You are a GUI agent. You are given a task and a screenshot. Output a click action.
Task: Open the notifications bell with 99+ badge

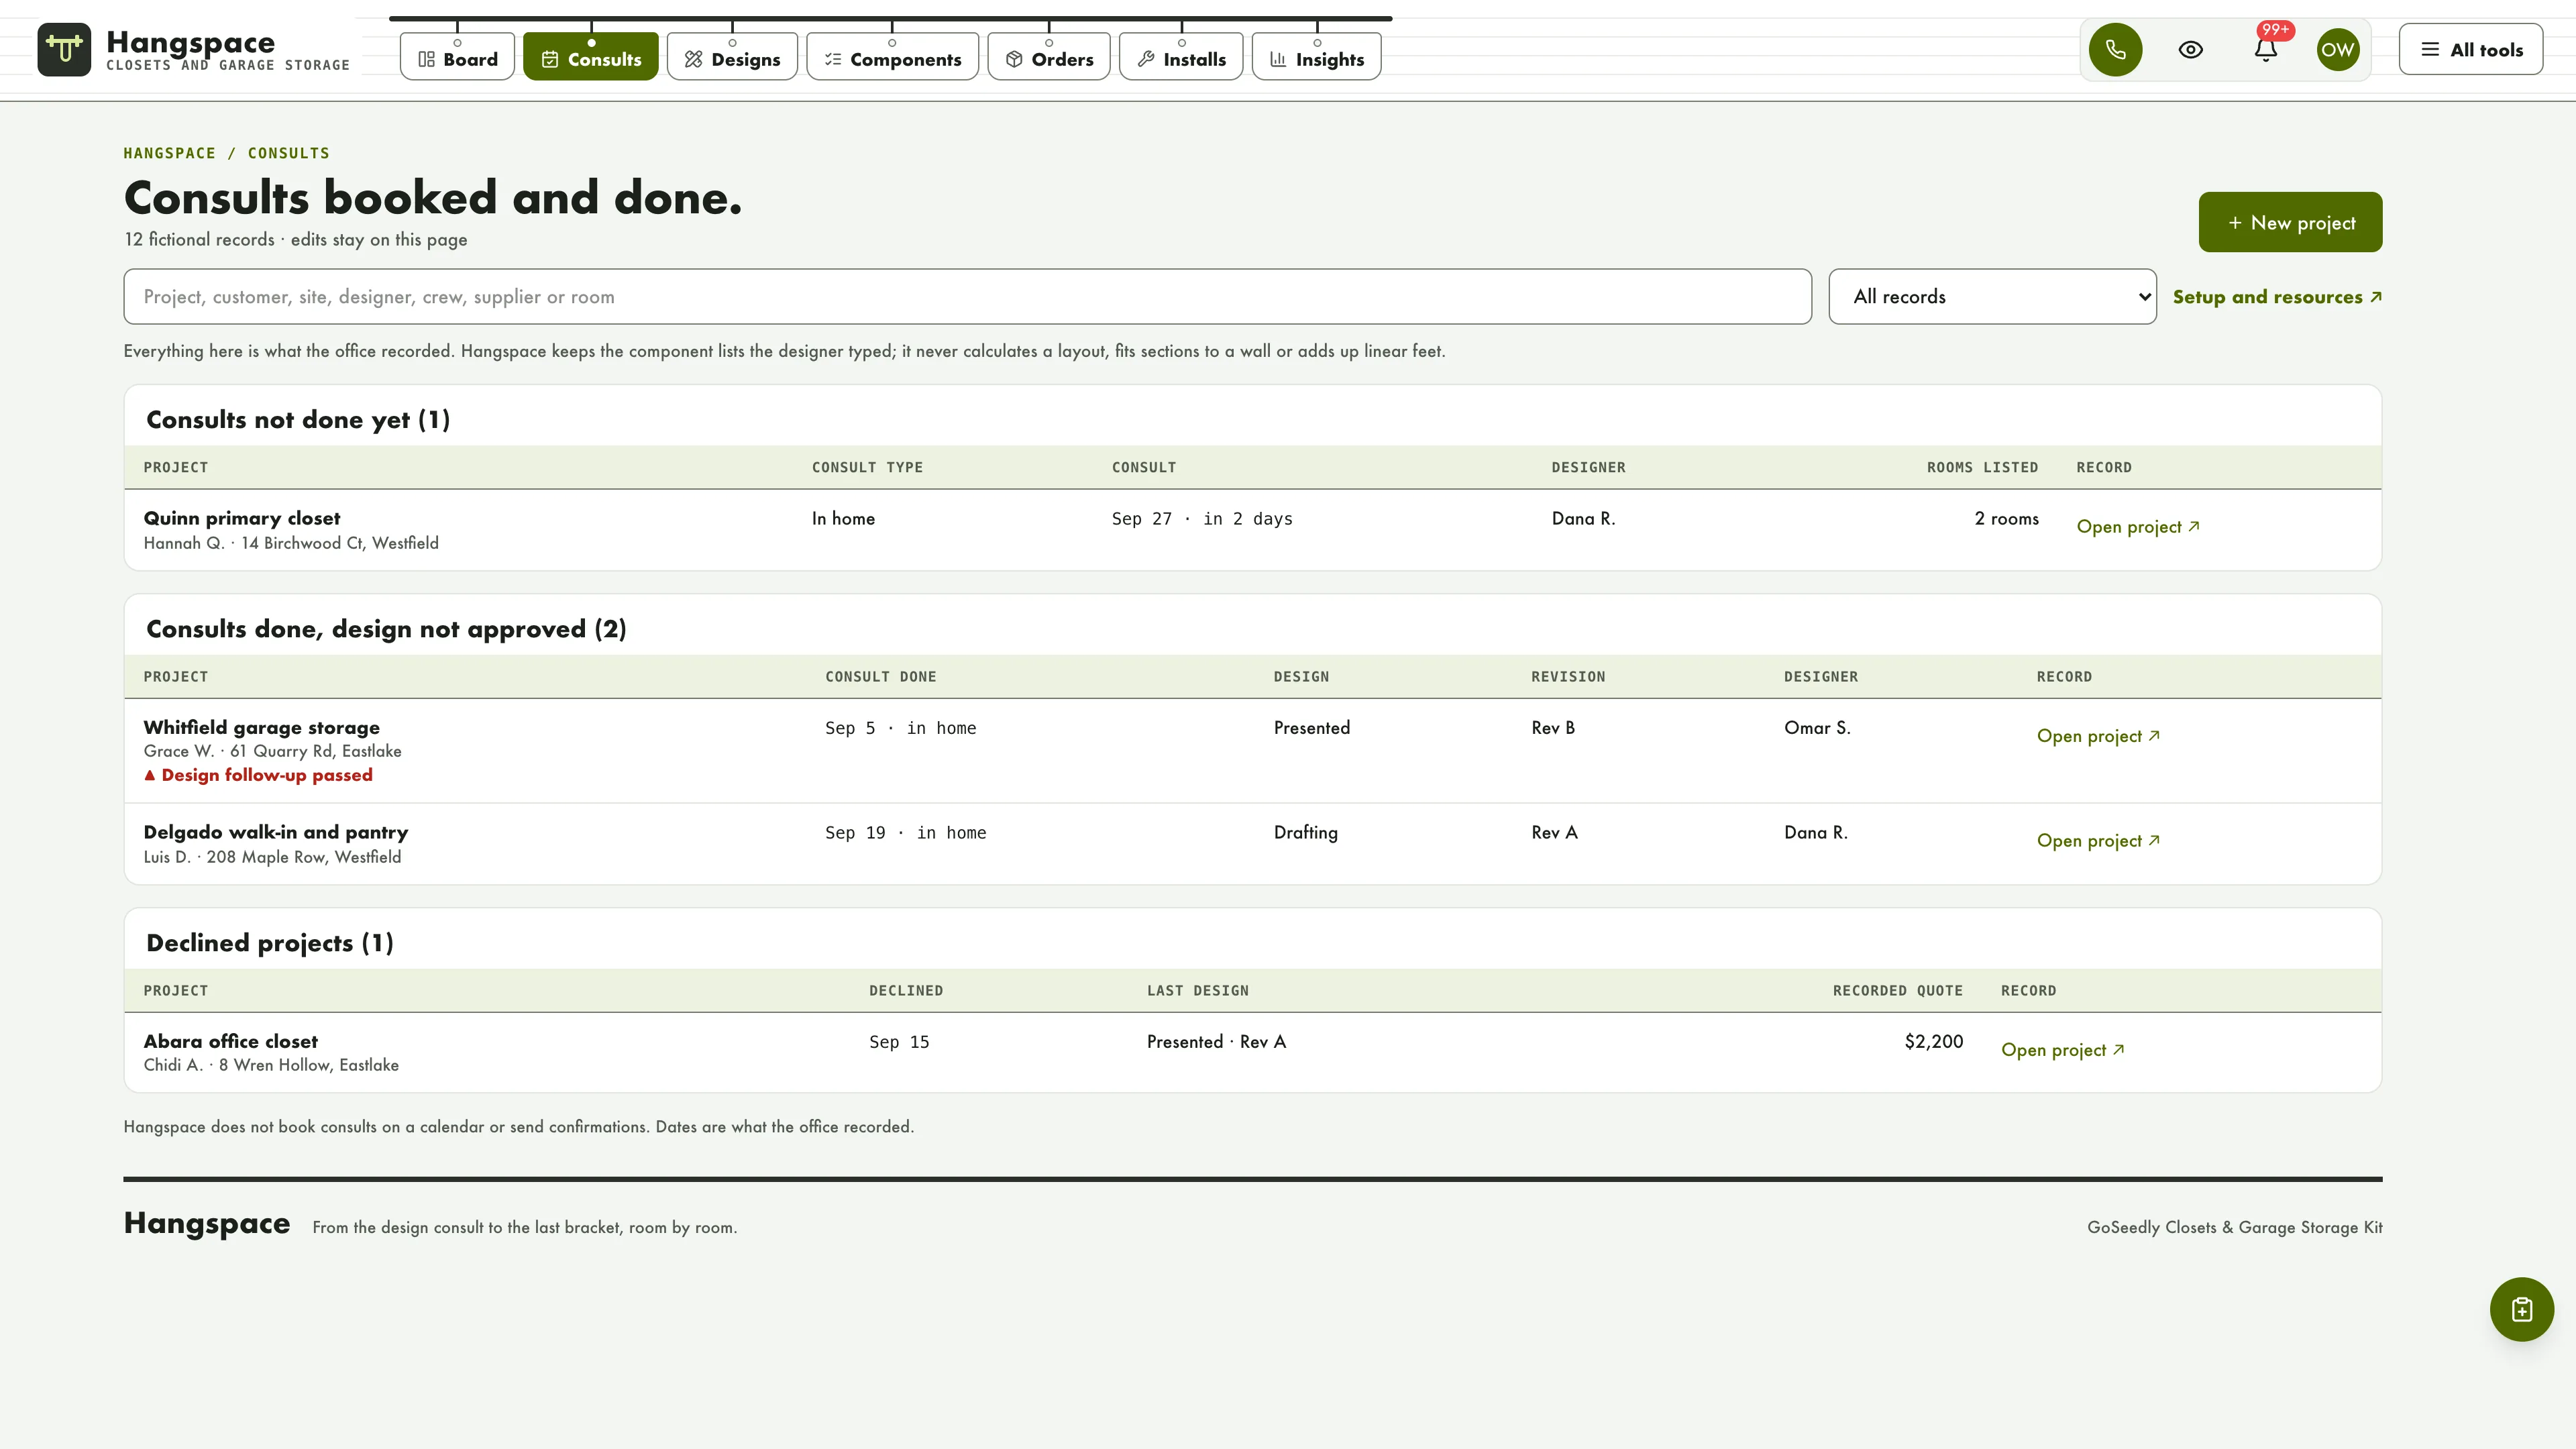pos(2266,49)
